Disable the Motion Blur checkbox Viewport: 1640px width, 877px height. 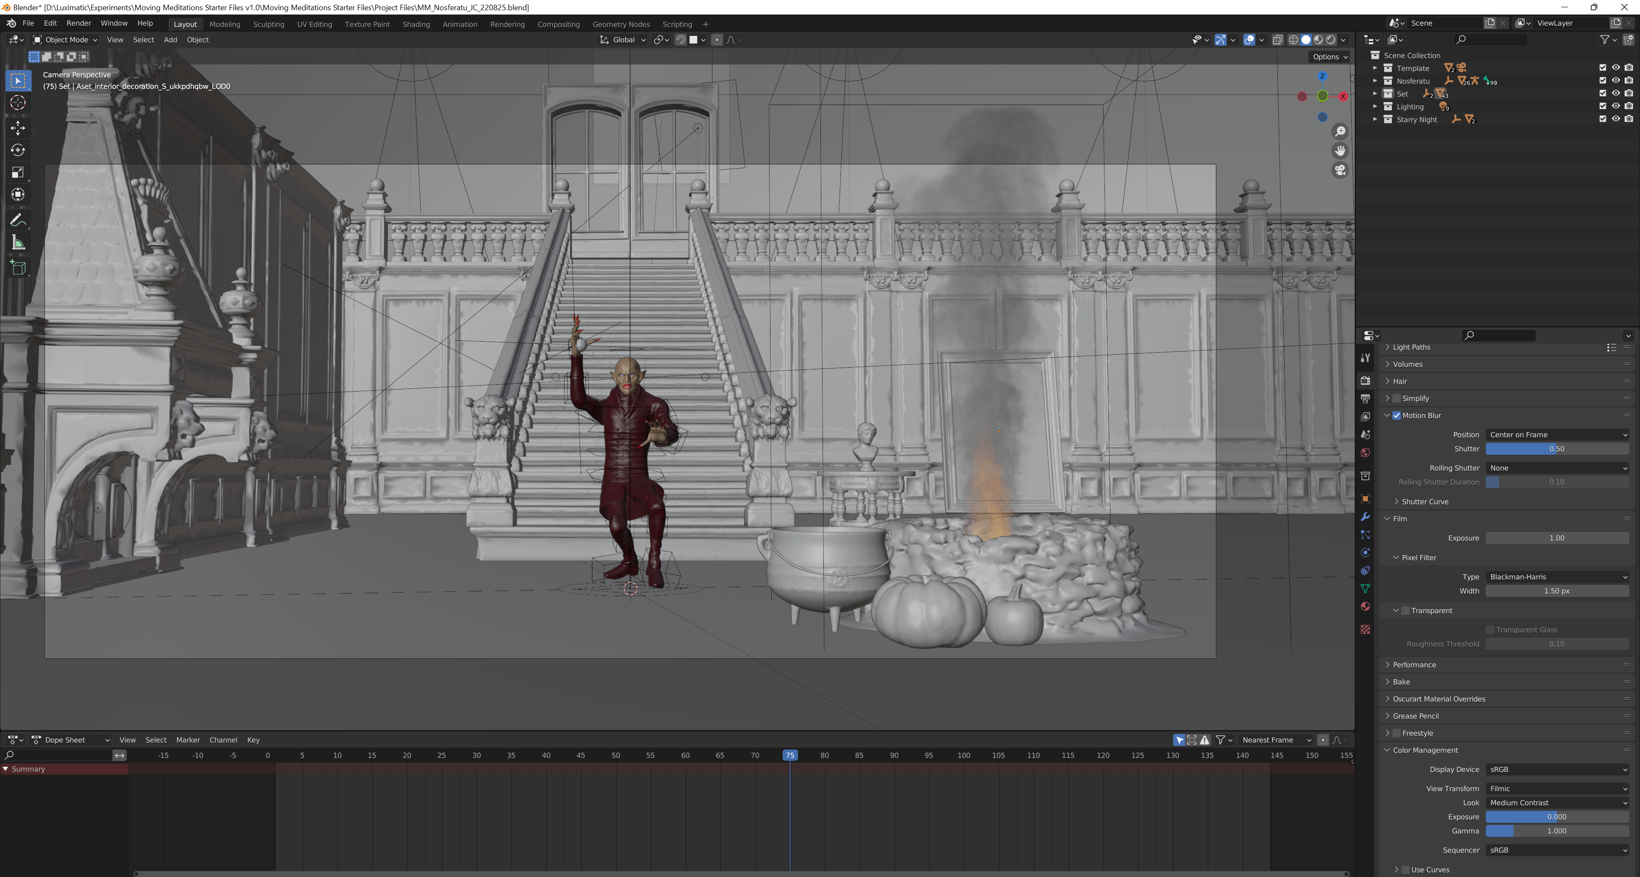pos(1396,415)
